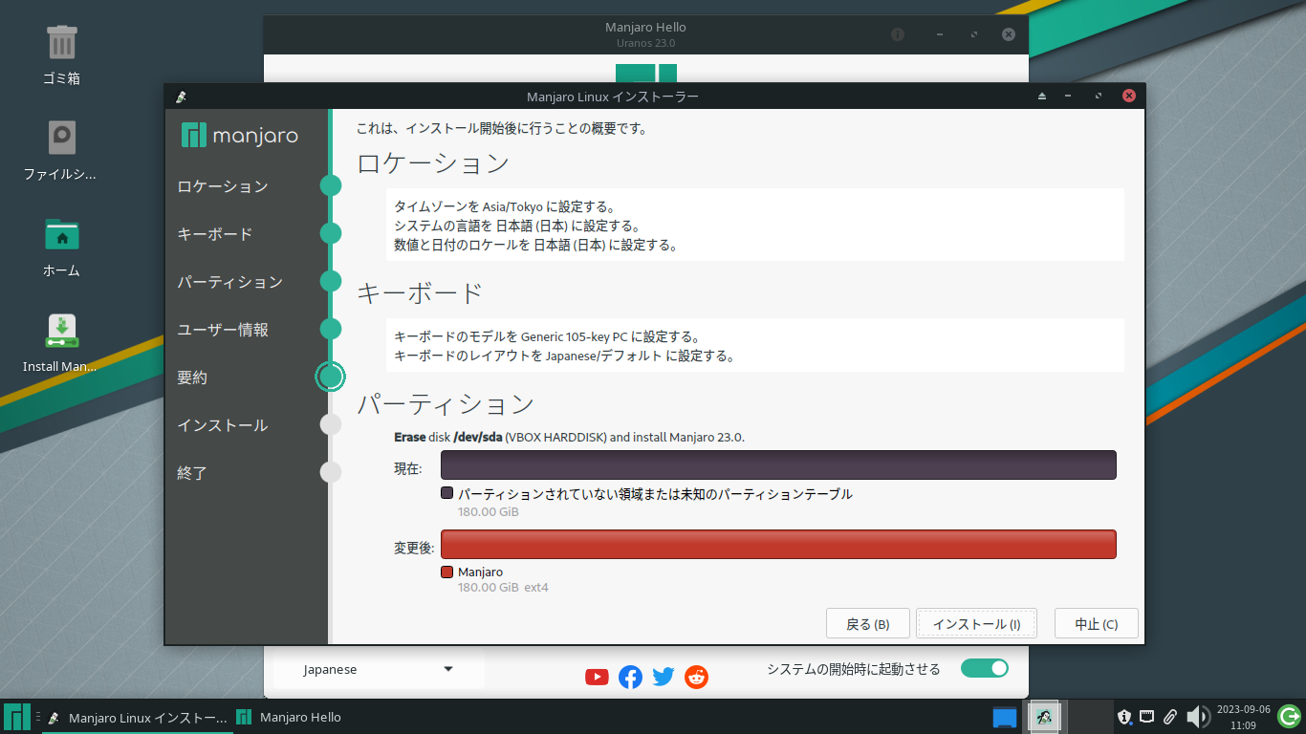Select インストール step in sidebar
The width and height of the screenshot is (1306, 734).
pyautogui.click(x=223, y=425)
